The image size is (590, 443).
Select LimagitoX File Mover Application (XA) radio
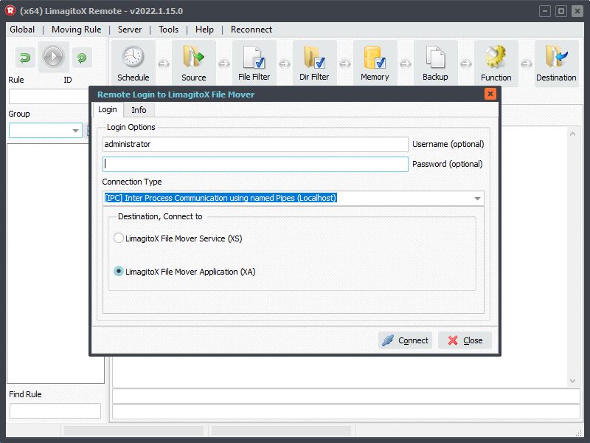pos(119,271)
